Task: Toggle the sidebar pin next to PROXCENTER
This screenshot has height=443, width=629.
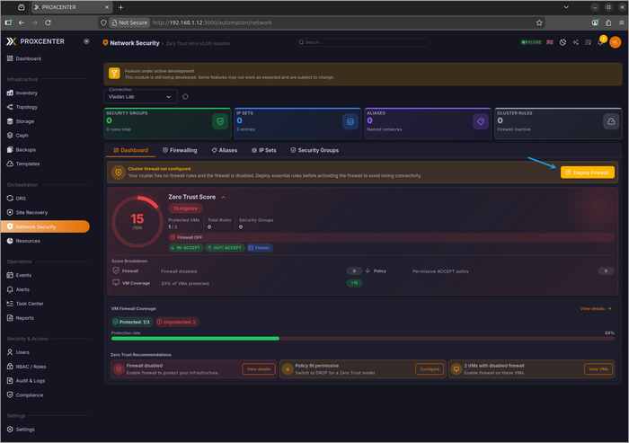Action: 86,41
